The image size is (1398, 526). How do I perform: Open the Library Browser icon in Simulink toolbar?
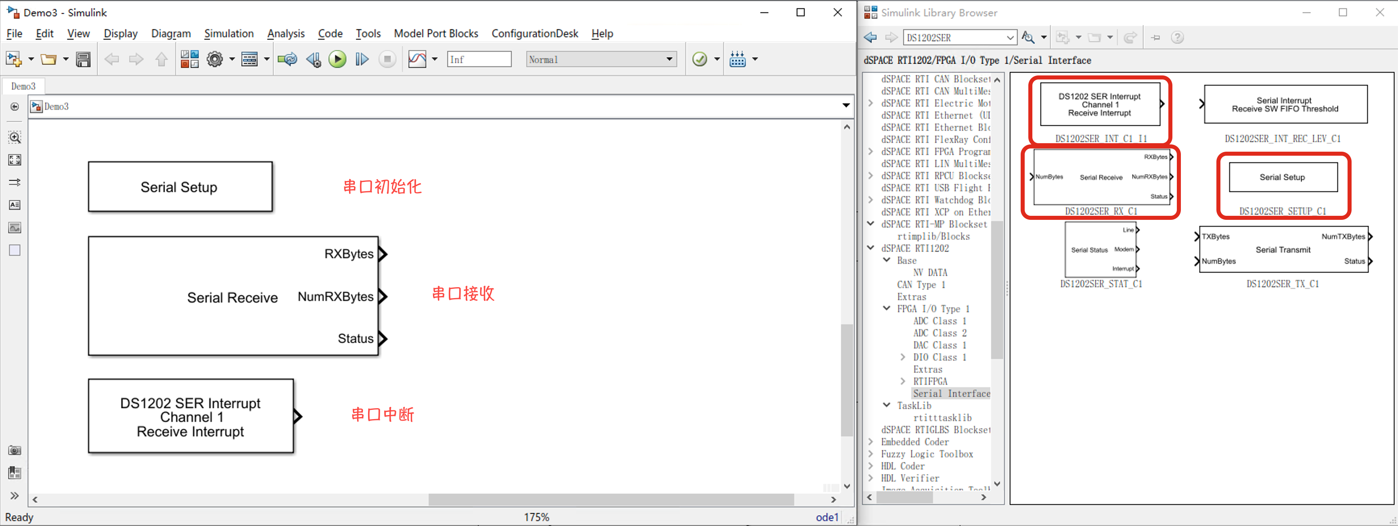(x=189, y=59)
